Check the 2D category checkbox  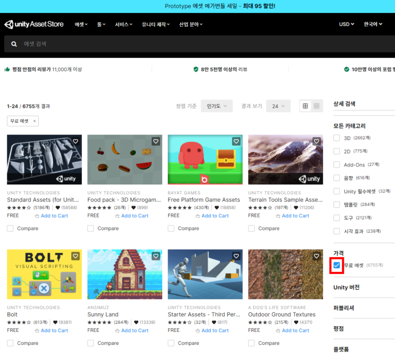pos(336,151)
